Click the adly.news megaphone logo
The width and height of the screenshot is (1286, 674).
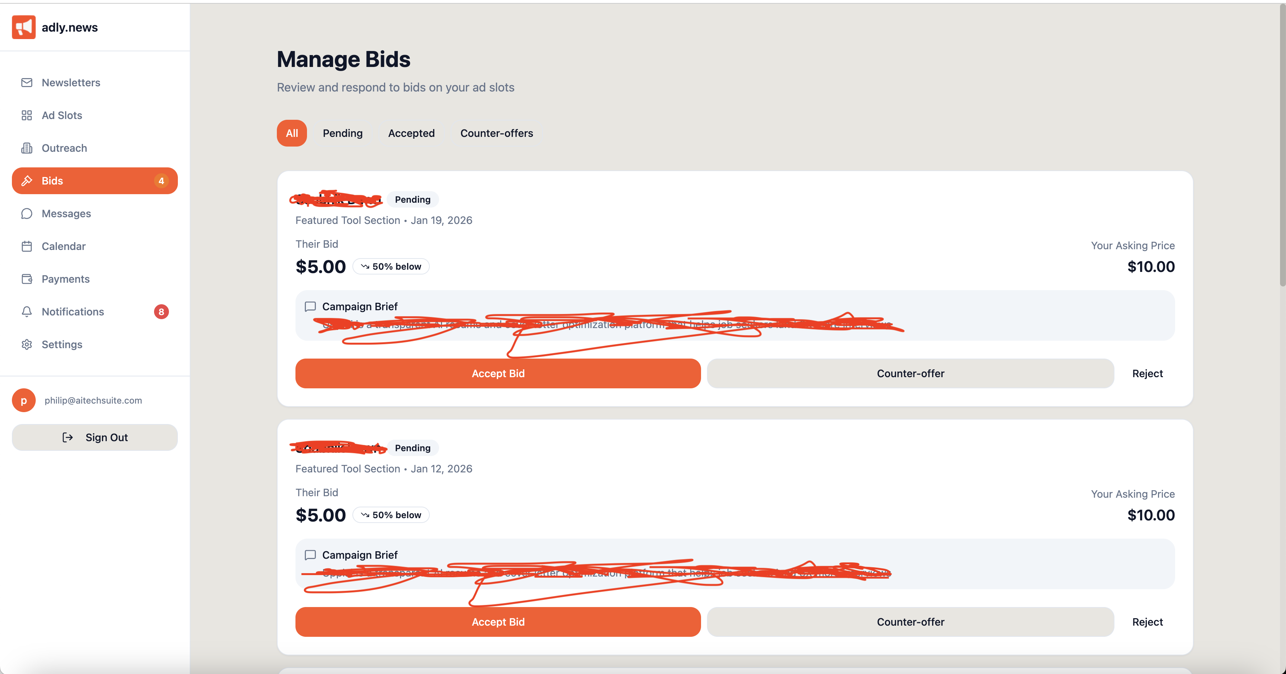point(23,27)
